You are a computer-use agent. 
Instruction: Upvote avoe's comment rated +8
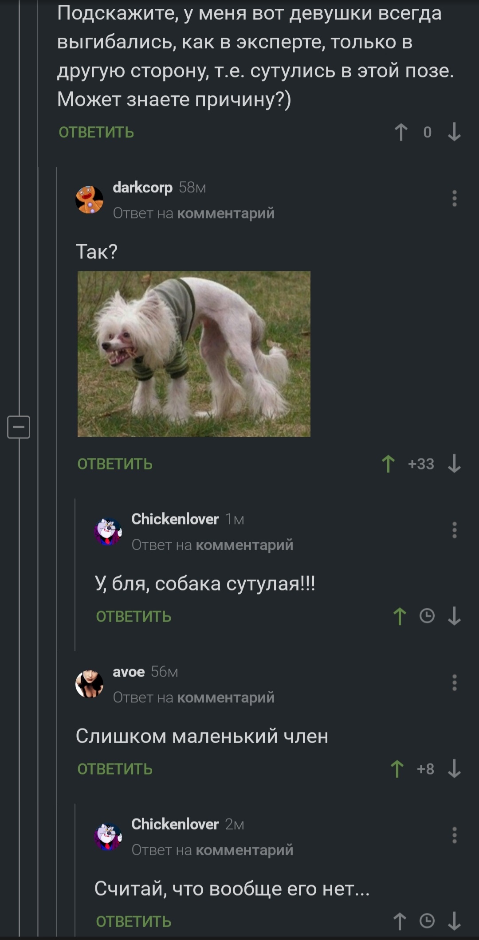pos(397,769)
